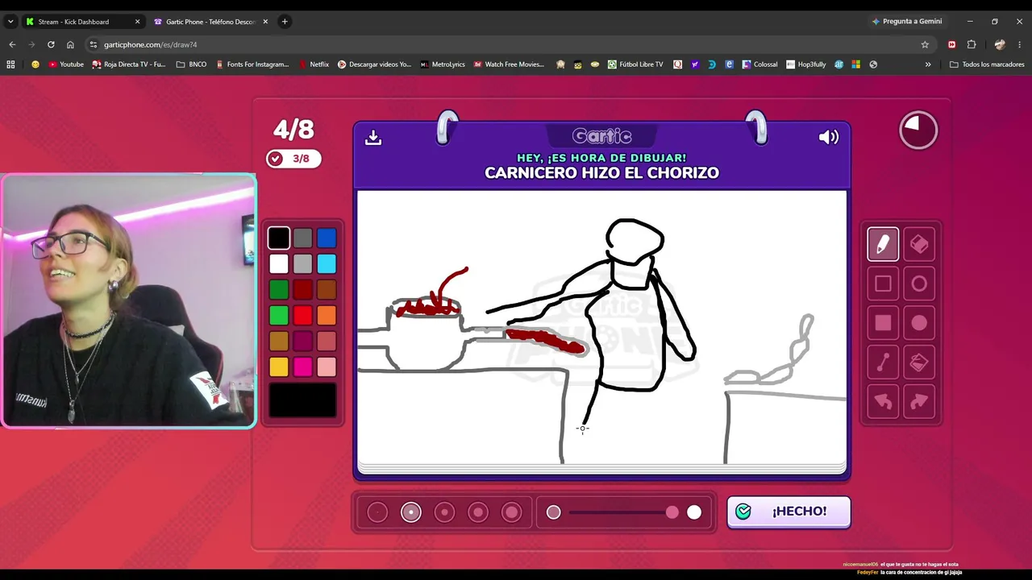This screenshot has height=580, width=1032.
Task: Switch to the Gartic Phone tab
Action: pyautogui.click(x=210, y=22)
